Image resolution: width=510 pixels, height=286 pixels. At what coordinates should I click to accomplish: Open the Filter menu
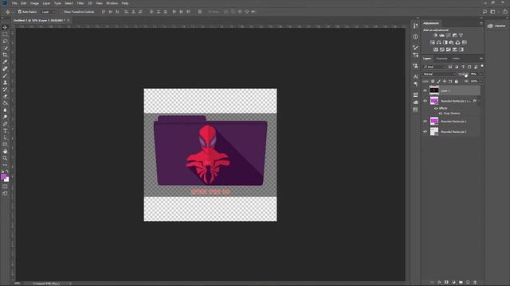pos(80,3)
